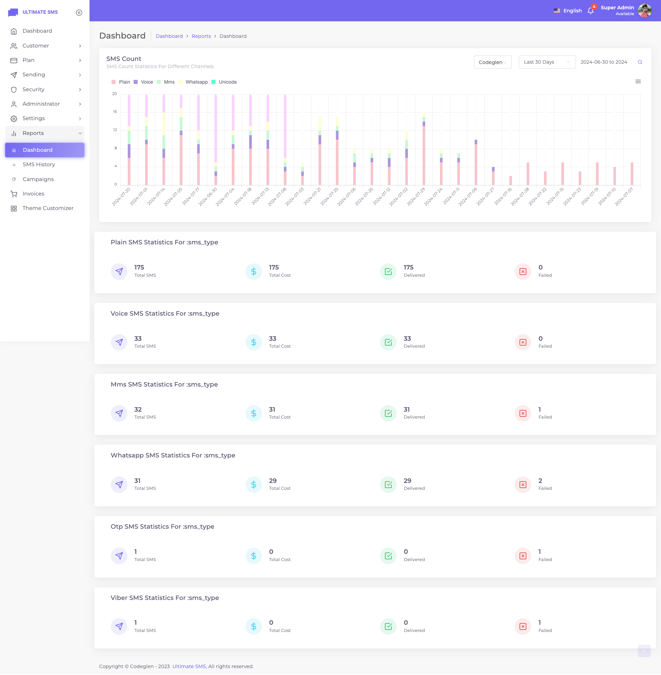The image size is (661, 675).
Task: Toggle Voice series in chart legend
Action: [x=147, y=82]
